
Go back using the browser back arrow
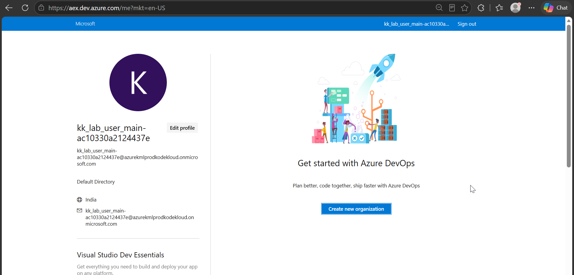9,8
